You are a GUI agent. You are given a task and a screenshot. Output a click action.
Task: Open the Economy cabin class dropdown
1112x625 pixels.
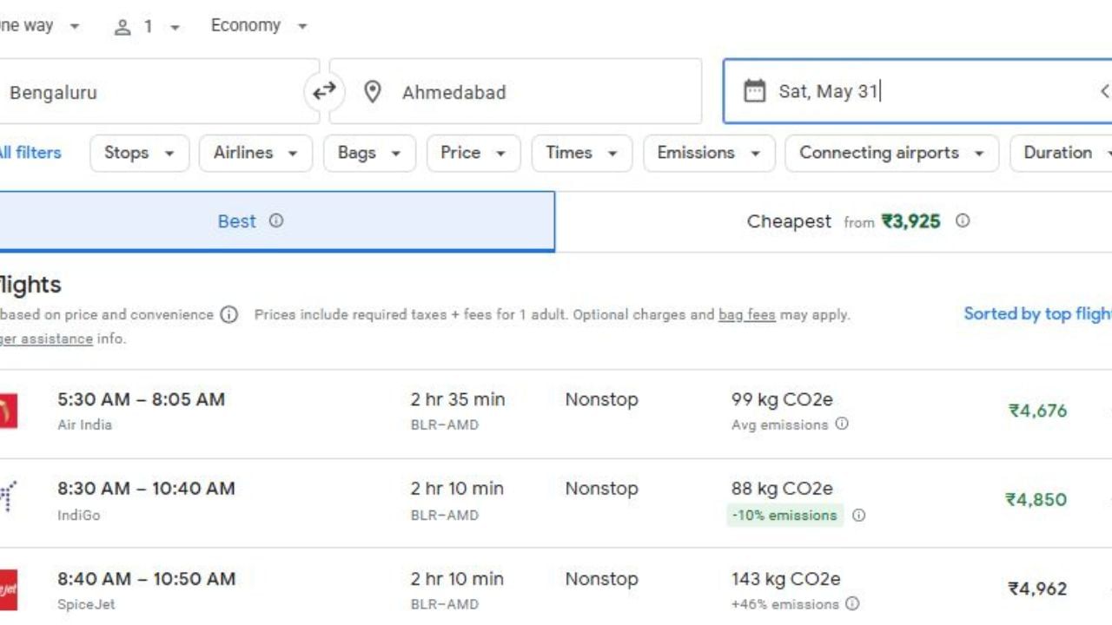(x=259, y=26)
